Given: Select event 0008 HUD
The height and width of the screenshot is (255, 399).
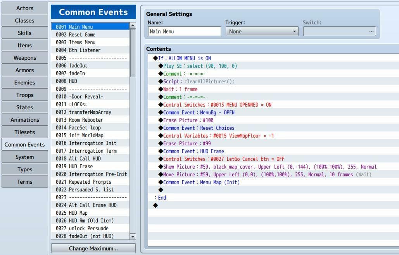Looking at the screenshot, I should point(90,81).
